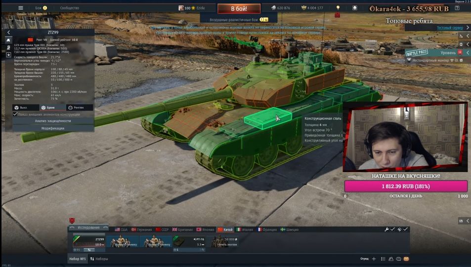Add a squad member with plus icon

[374, 259]
